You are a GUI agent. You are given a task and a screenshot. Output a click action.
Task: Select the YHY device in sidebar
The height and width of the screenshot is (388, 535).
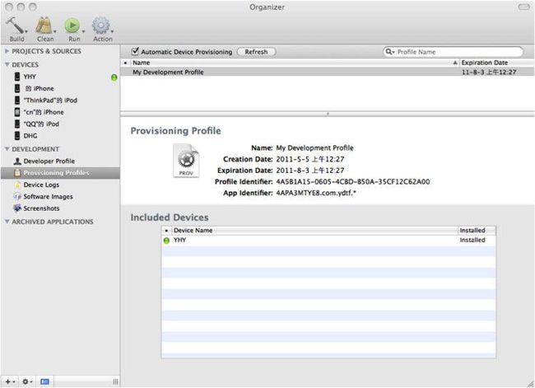[x=60, y=77]
